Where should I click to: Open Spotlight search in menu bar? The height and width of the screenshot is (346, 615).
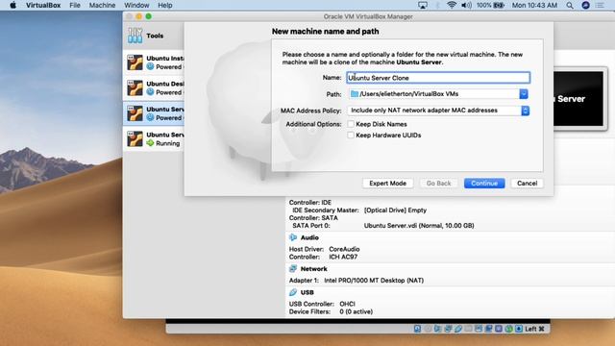[570, 5]
